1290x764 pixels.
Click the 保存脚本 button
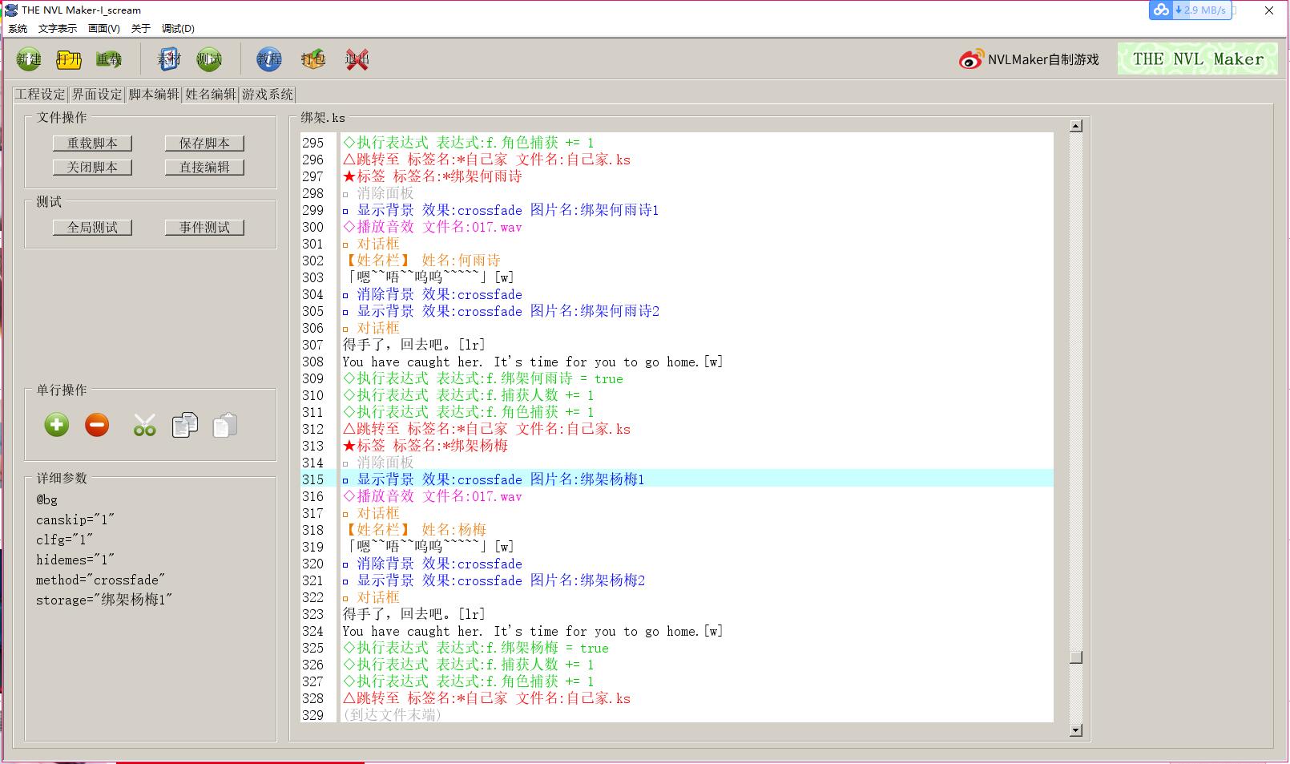[x=204, y=144]
